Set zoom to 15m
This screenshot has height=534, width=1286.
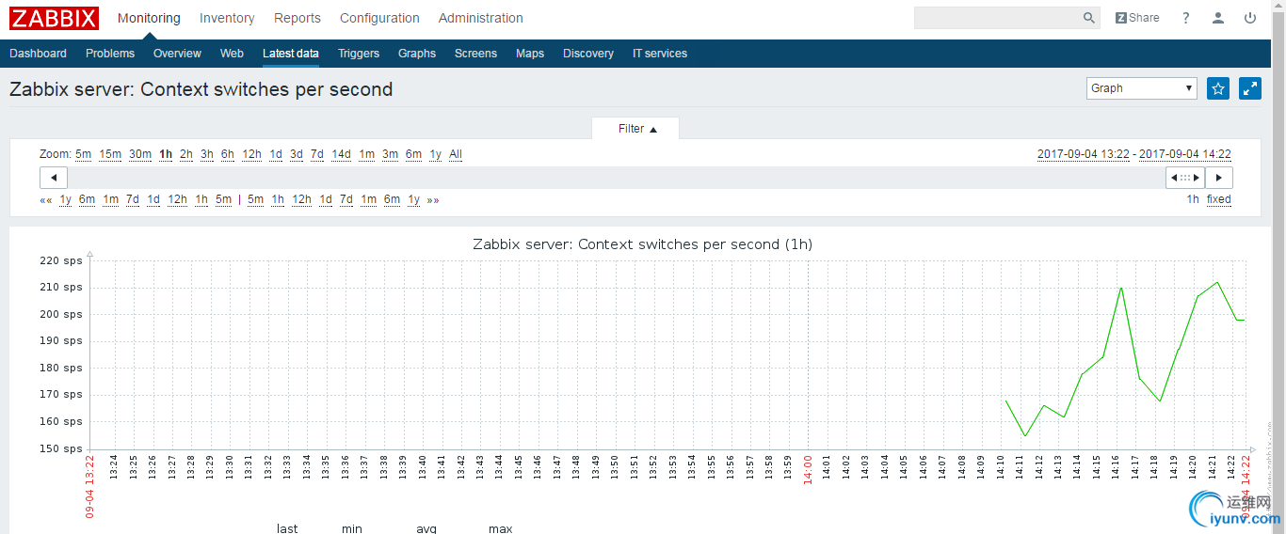pyautogui.click(x=110, y=154)
